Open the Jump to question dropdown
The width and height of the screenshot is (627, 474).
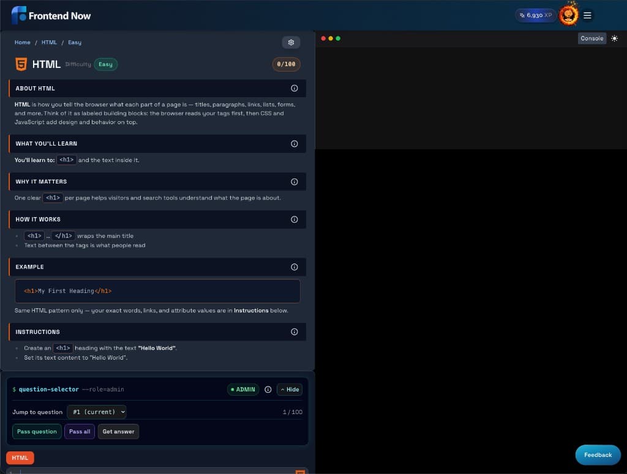(97, 412)
